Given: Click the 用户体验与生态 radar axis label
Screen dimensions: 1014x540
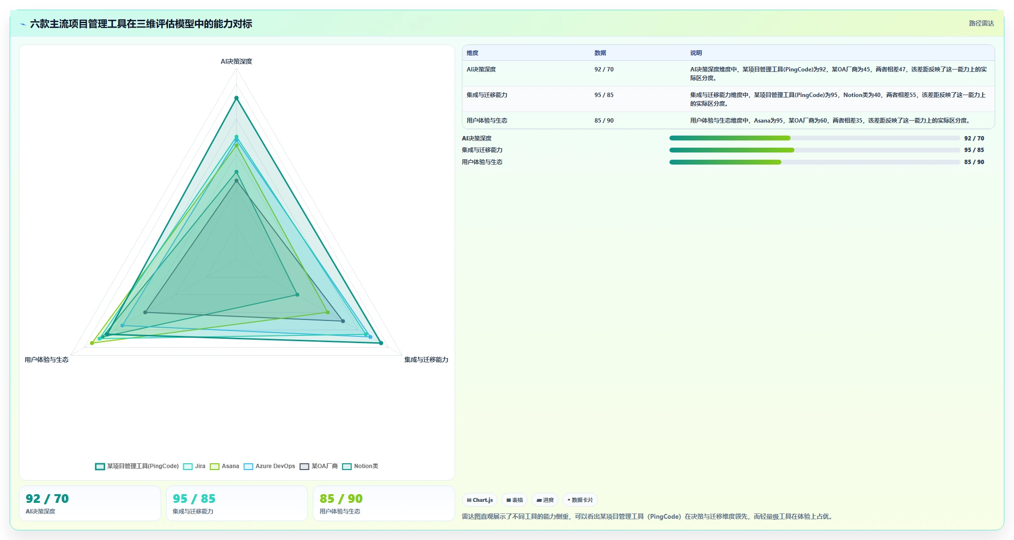Looking at the screenshot, I should pos(47,360).
